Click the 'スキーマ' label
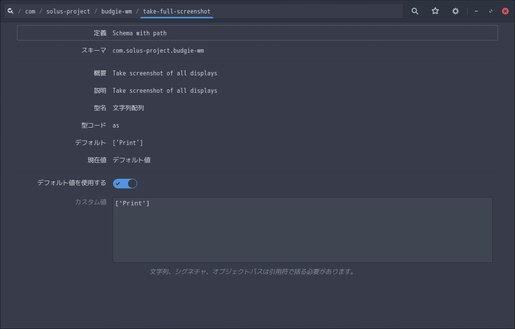Viewport: 515px width, 329px height. coord(94,51)
